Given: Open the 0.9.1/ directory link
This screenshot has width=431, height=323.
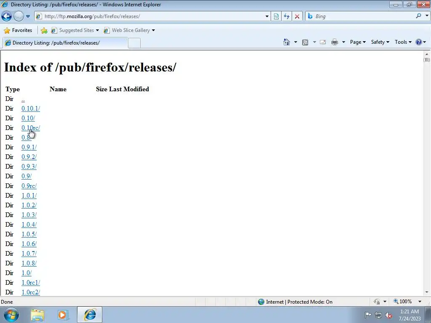Looking at the screenshot, I should 29,147.
